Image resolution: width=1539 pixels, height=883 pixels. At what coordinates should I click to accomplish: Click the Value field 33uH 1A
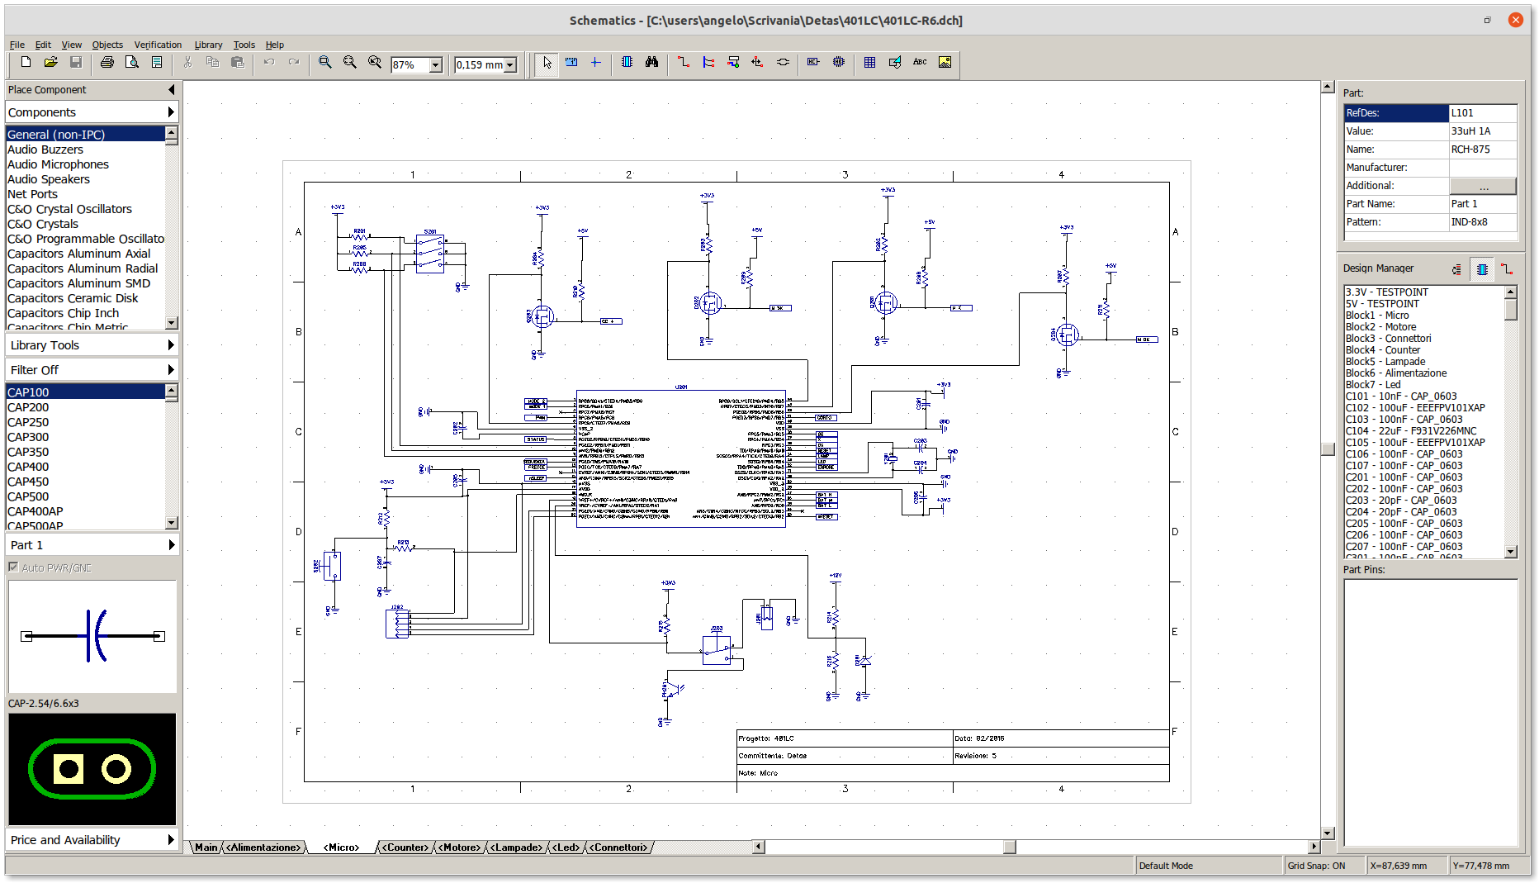[1483, 131]
